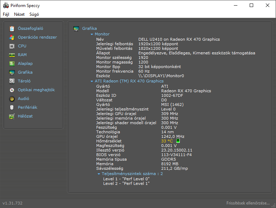276x208 pixels.
Task: View the Perifériák section
Action: [x=27, y=107]
